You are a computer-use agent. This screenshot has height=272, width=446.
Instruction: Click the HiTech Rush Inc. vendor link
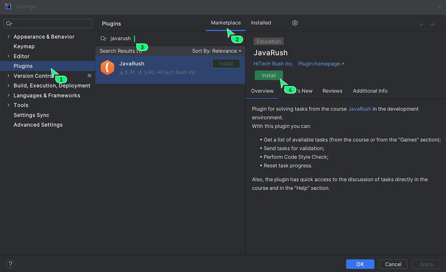[274, 64]
